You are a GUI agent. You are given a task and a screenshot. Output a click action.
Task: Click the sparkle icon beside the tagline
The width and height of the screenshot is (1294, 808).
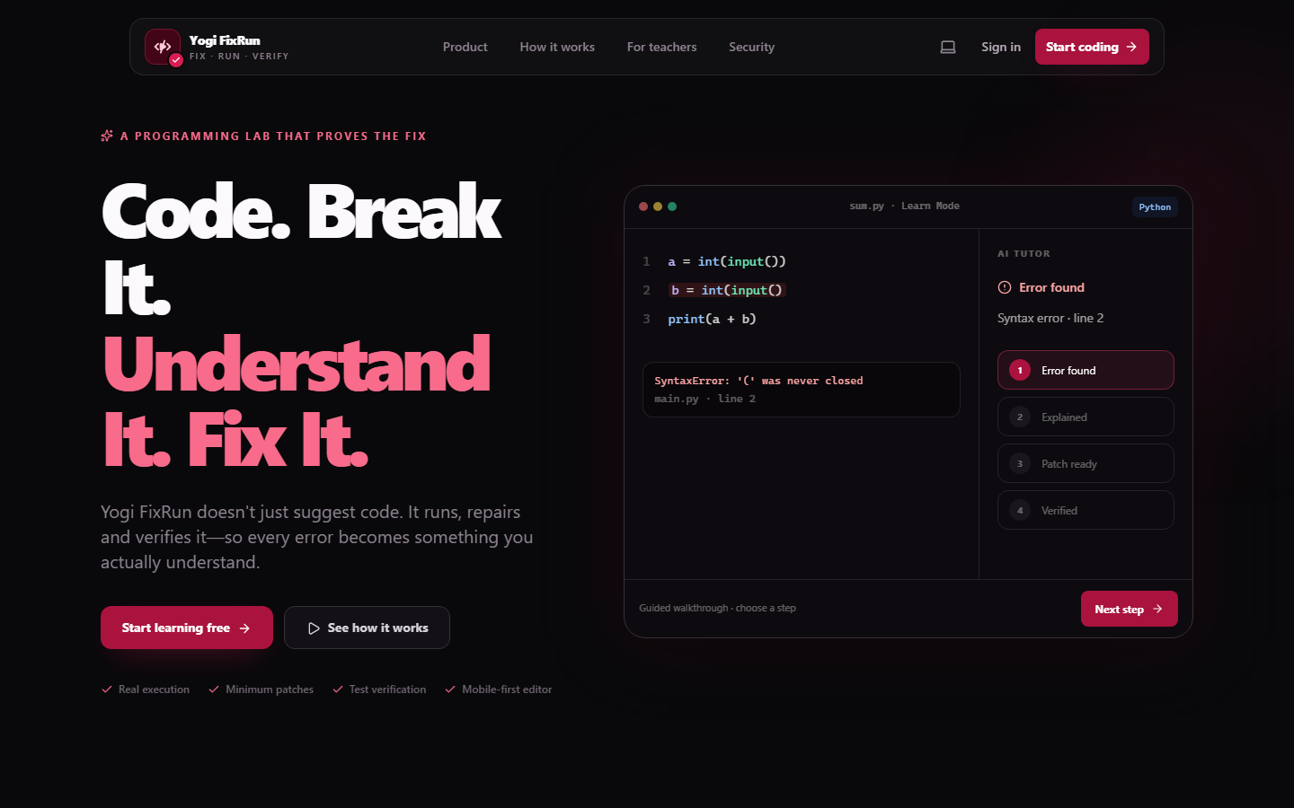point(107,136)
